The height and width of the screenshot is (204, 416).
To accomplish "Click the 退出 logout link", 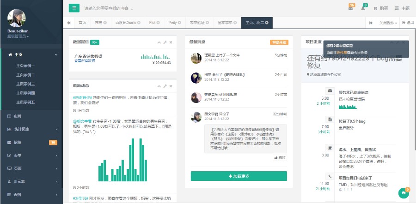I will (x=408, y=23).
